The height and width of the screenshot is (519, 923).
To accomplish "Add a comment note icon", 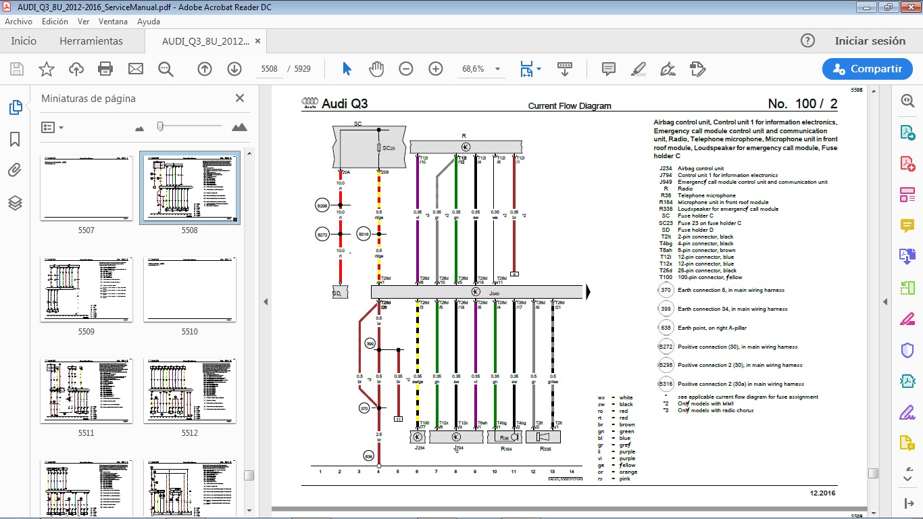I will point(609,69).
